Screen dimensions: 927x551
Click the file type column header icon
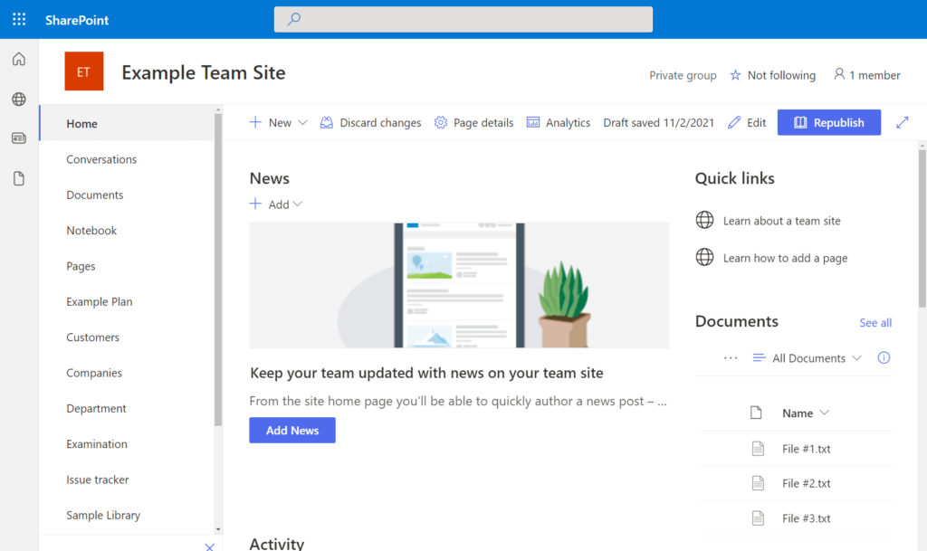[x=756, y=413]
